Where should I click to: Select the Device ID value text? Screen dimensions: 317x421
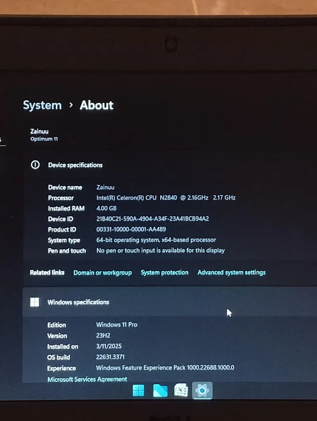pos(153,219)
